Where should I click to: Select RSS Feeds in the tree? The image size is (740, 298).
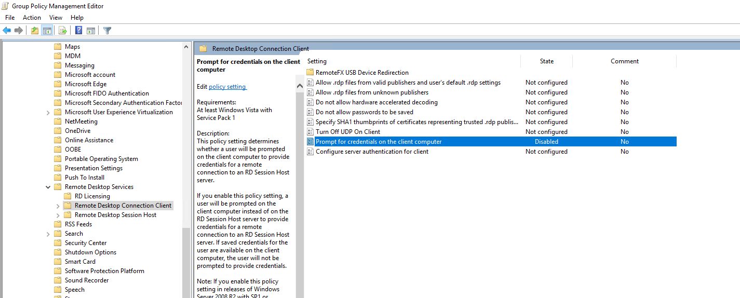pos(78,224)
